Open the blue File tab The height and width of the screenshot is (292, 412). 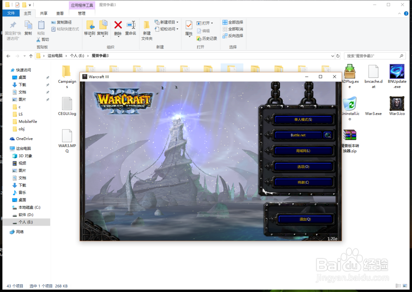click(11, 13)
